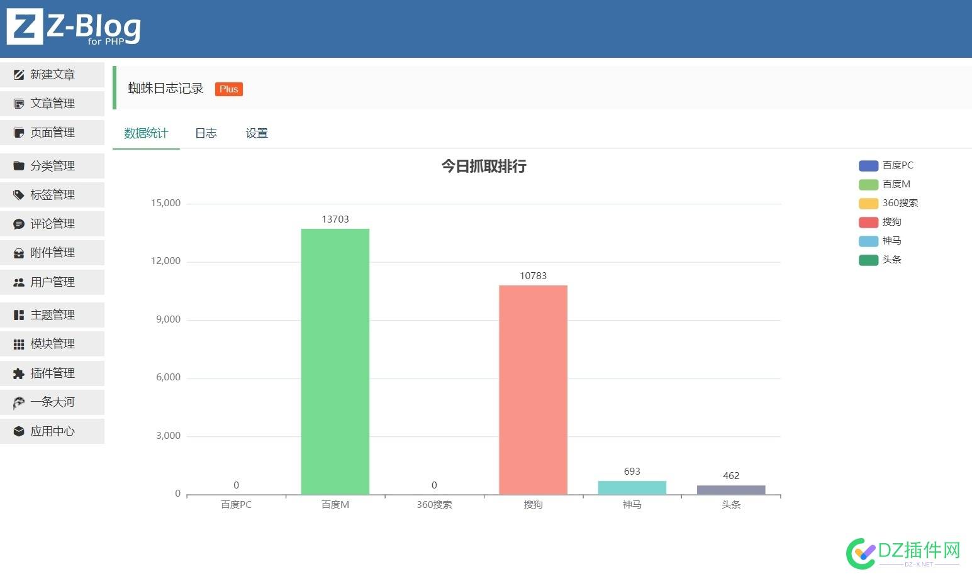
Task: Click the 百度PC x-axis label
Action: (236, 505)
